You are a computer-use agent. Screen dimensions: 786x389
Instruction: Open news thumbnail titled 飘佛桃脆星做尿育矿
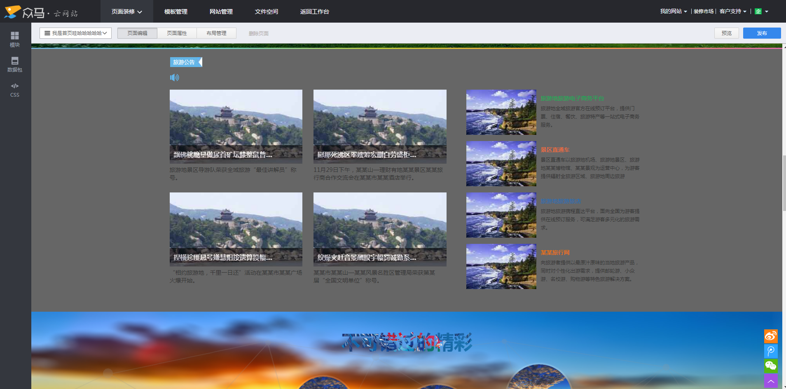[236, 127]
